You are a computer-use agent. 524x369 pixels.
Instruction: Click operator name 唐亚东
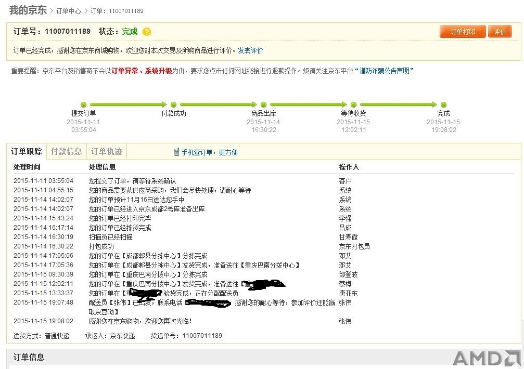348,293
